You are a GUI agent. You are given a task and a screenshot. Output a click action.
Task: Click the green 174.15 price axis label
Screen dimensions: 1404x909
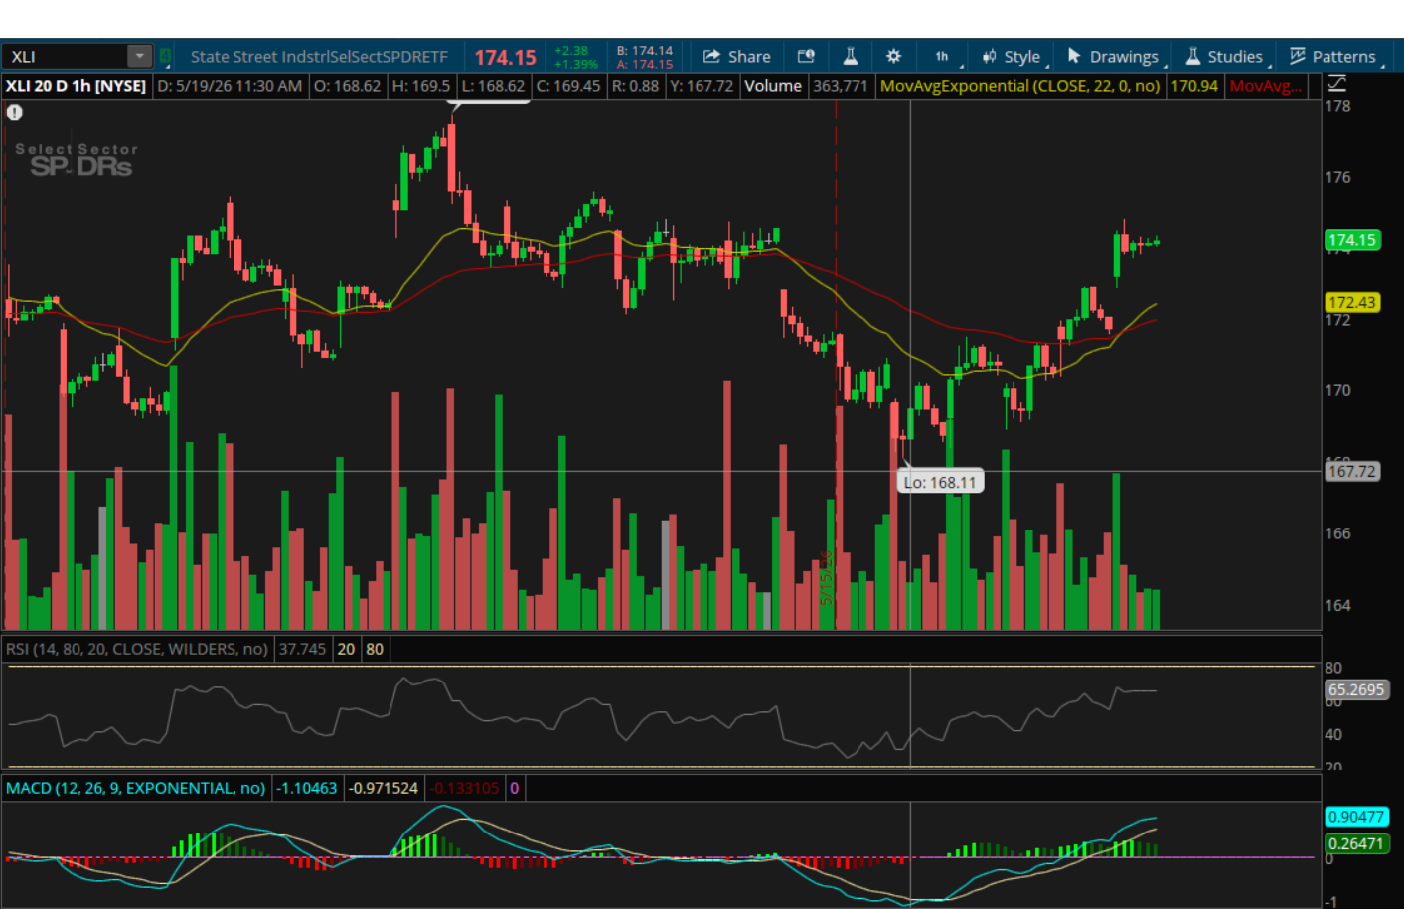point(1352,240)
